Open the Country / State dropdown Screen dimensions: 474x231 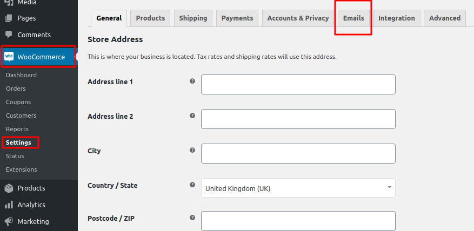298,188
